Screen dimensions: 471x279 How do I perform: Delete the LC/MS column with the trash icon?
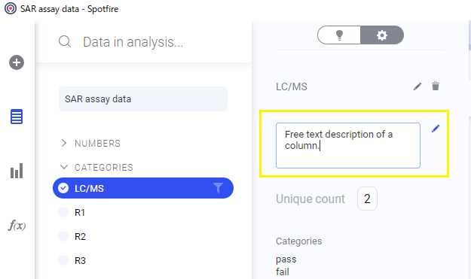436,86
